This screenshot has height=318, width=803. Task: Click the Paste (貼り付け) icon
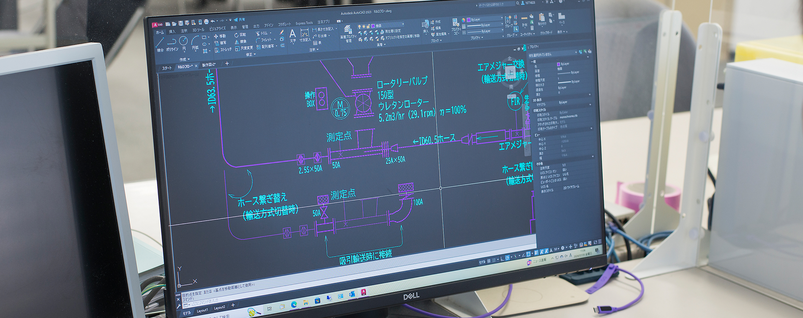pos(542,19)
